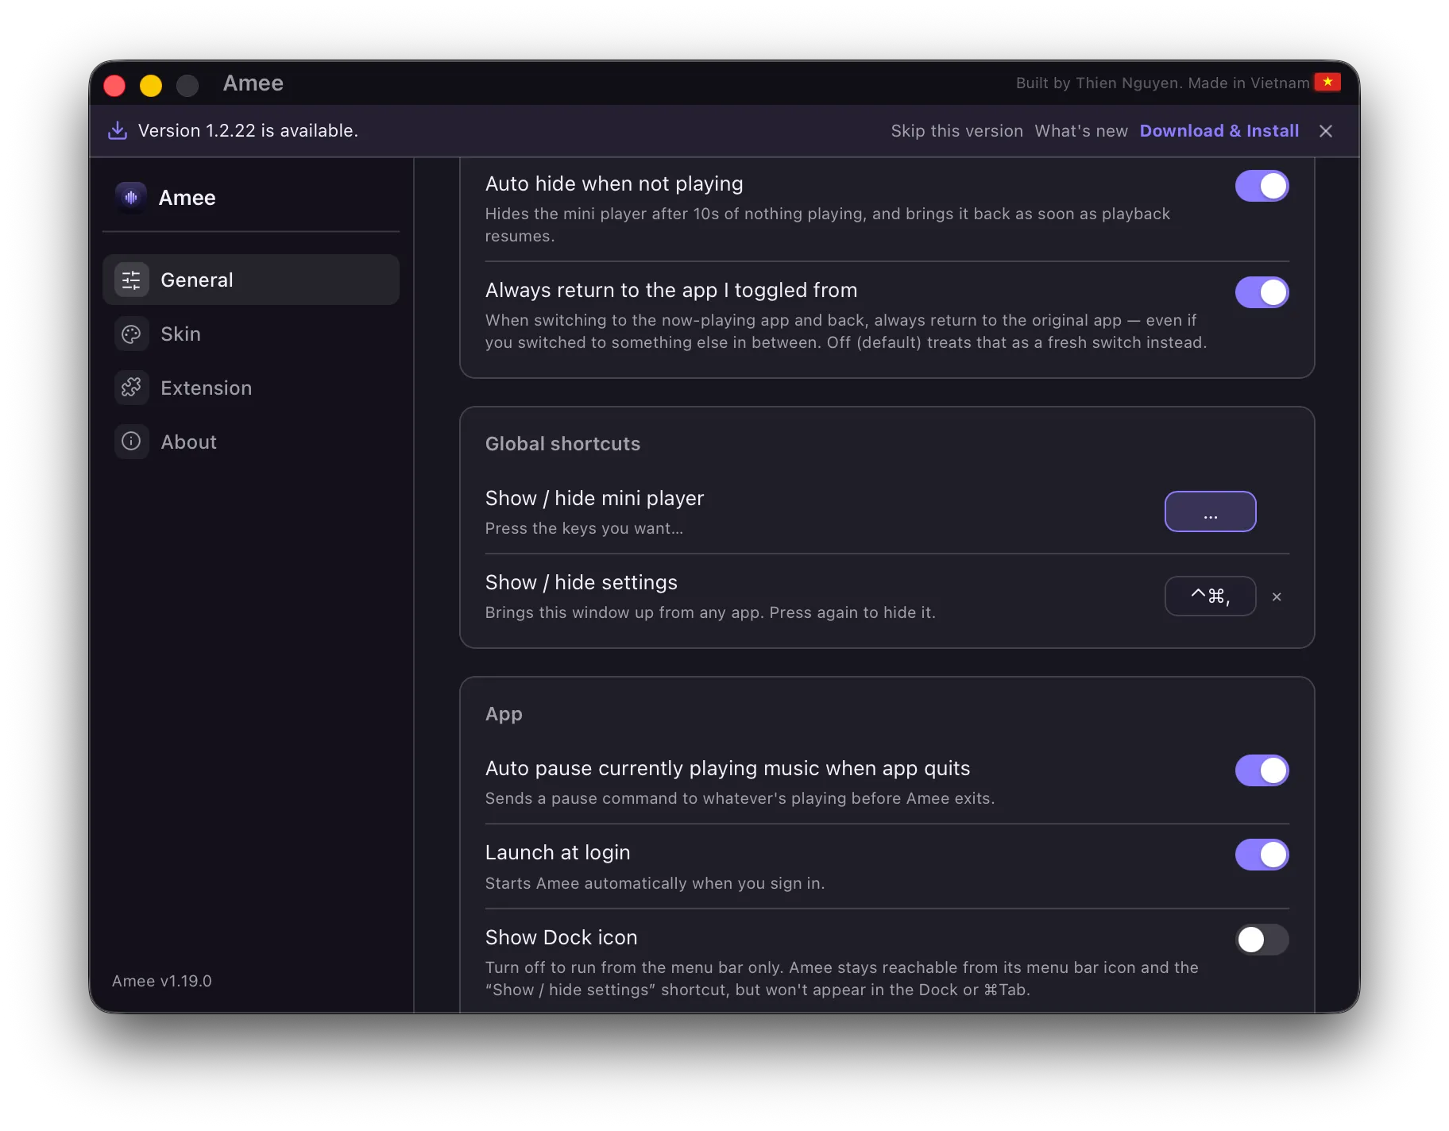1449x1131 pixels.
Task: Click 'Launch at login' label
Action: coord(558,852)
